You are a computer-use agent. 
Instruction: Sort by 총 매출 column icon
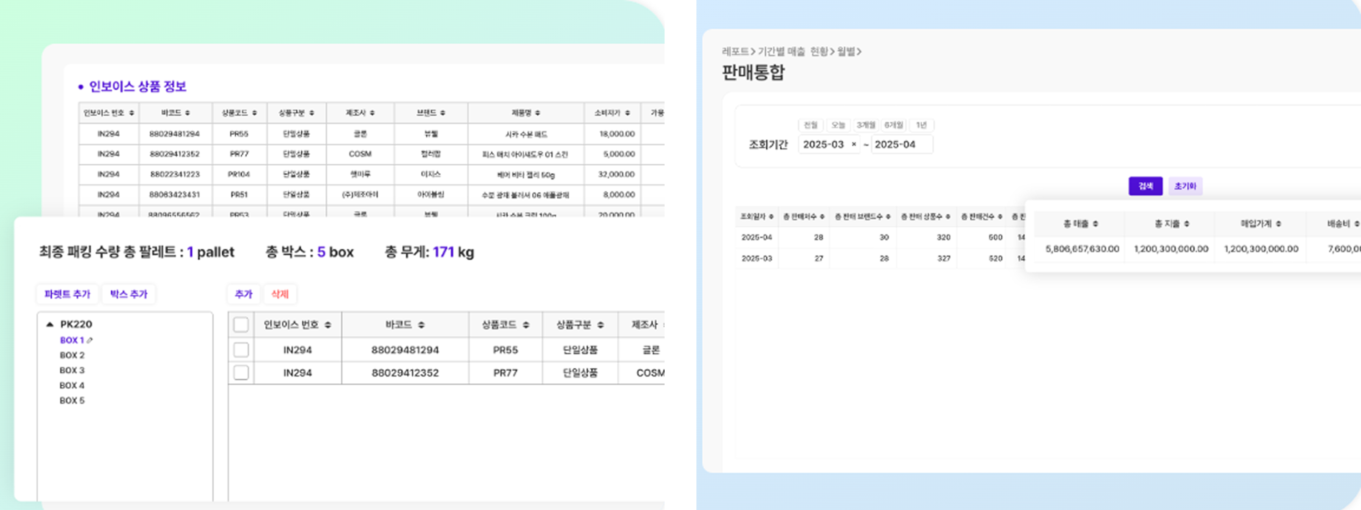(x=1095, y=224)
